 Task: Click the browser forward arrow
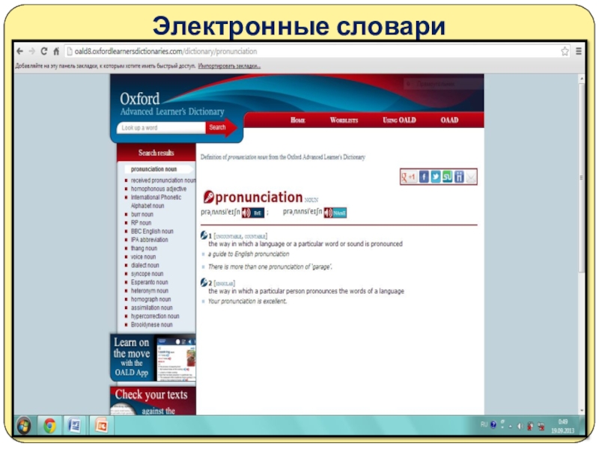(x=32, y=51)
